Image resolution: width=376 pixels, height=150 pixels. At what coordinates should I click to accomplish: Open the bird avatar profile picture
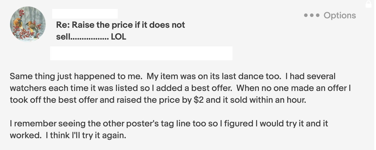click(28, 24)
